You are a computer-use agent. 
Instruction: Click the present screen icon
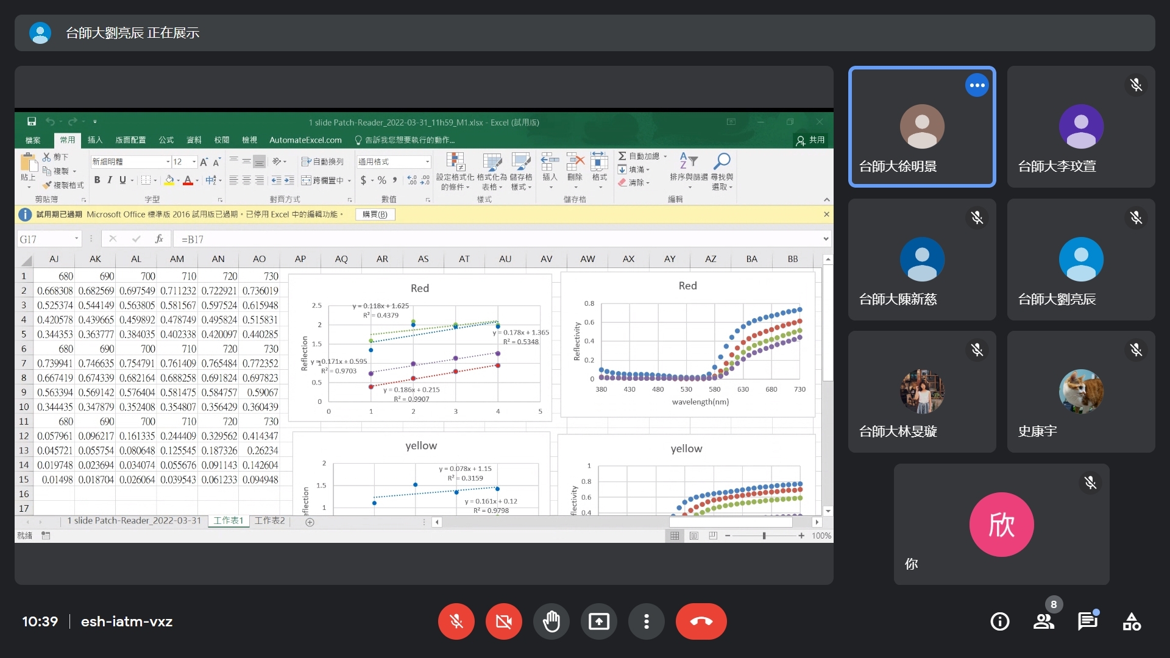[x=598, y=621]
